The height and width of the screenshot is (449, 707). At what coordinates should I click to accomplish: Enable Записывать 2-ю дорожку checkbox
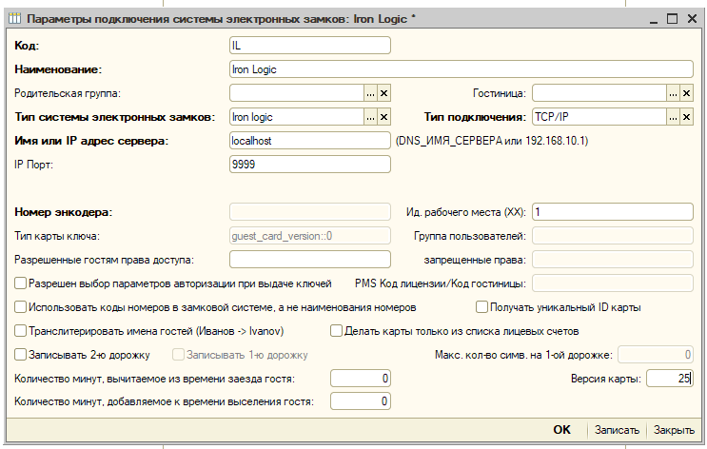(21, 355)
